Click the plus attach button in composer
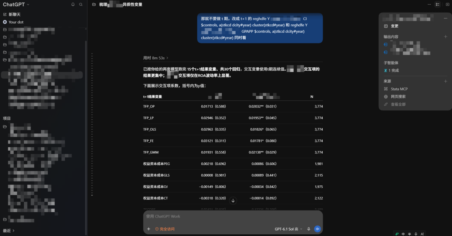Viewport: 452px width, 236px height. pyautogui.click(x=149, y=229)
